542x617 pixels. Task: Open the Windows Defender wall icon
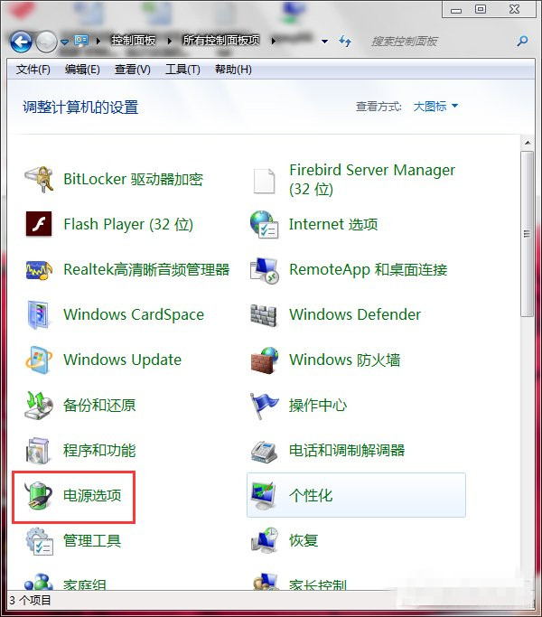[264, 315]
